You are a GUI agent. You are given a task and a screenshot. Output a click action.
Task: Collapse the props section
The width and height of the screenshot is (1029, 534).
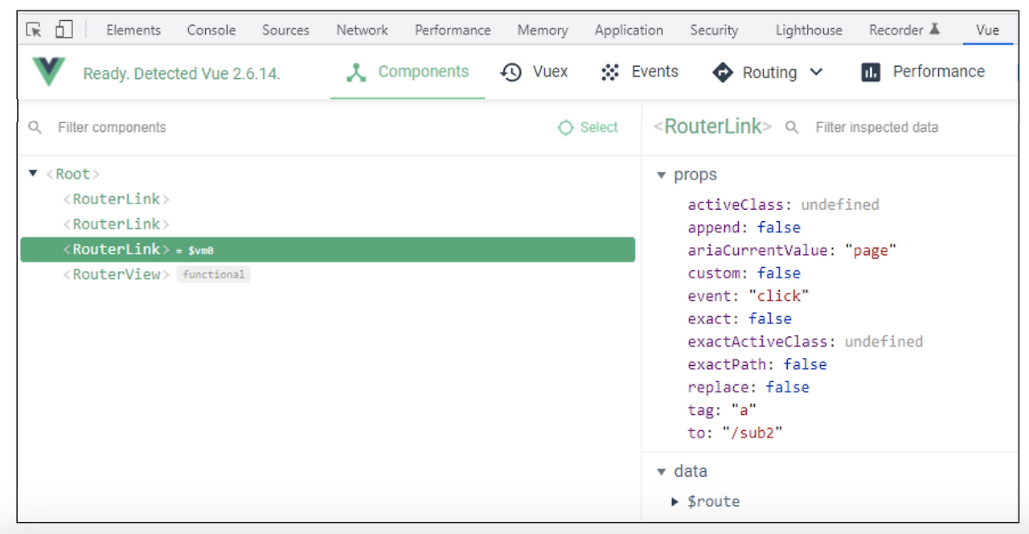[662, 175]
